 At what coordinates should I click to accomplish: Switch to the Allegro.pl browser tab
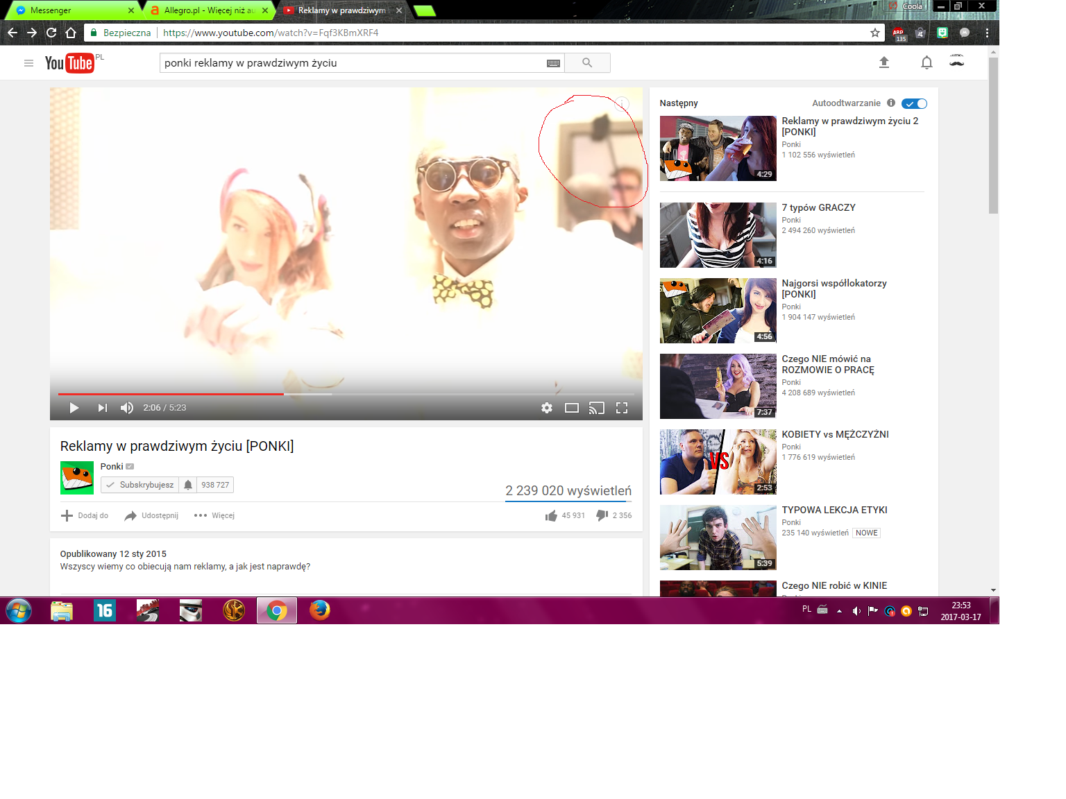[x=208, y=10]
